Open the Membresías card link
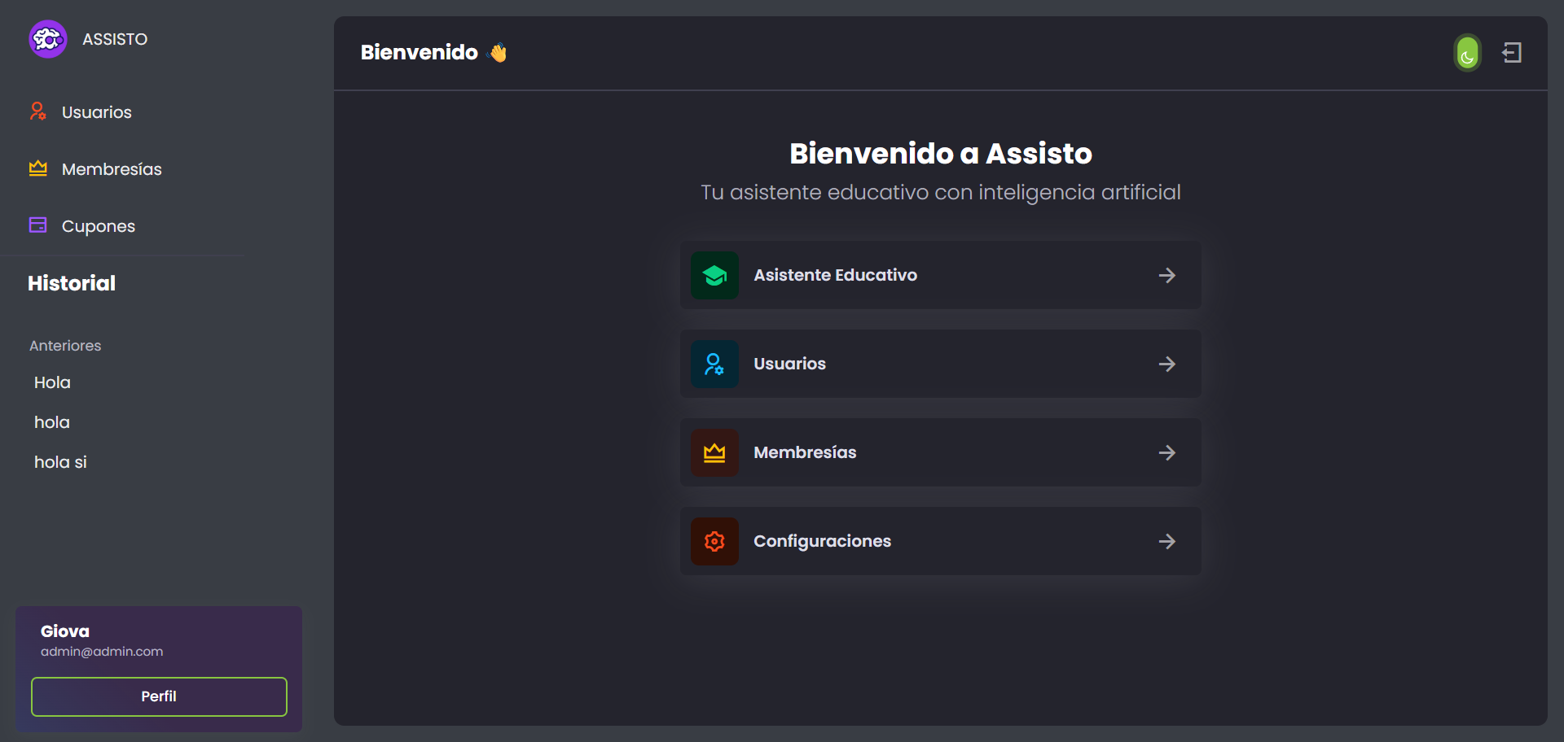The image size is (1564, 742). 940,452
